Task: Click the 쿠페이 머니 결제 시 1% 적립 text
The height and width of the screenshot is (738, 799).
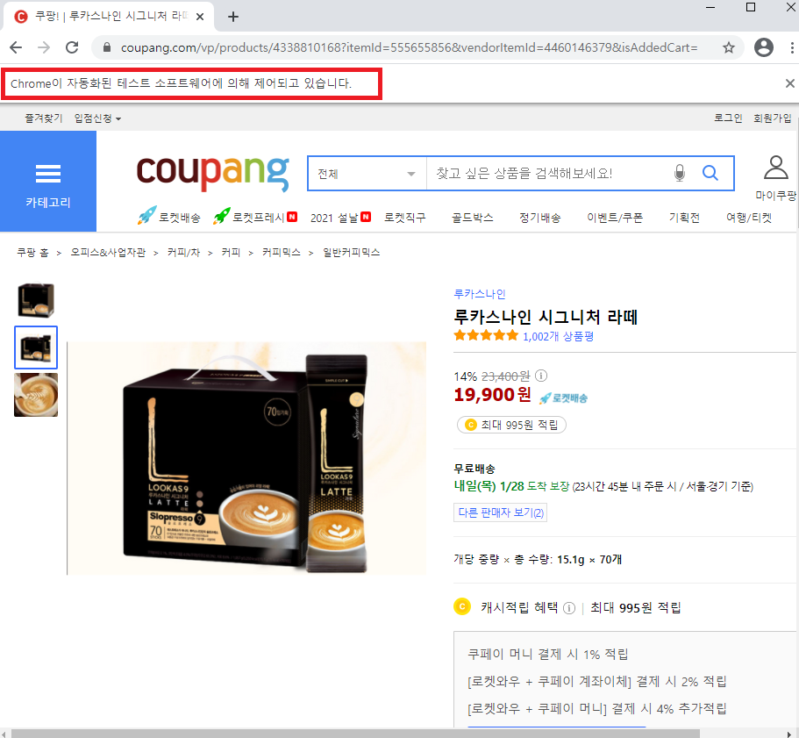Action: tap(548, 654)
